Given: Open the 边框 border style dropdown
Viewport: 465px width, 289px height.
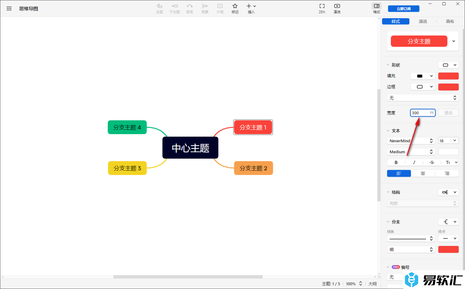Looking at the screenshot, I should click(423, 87).
